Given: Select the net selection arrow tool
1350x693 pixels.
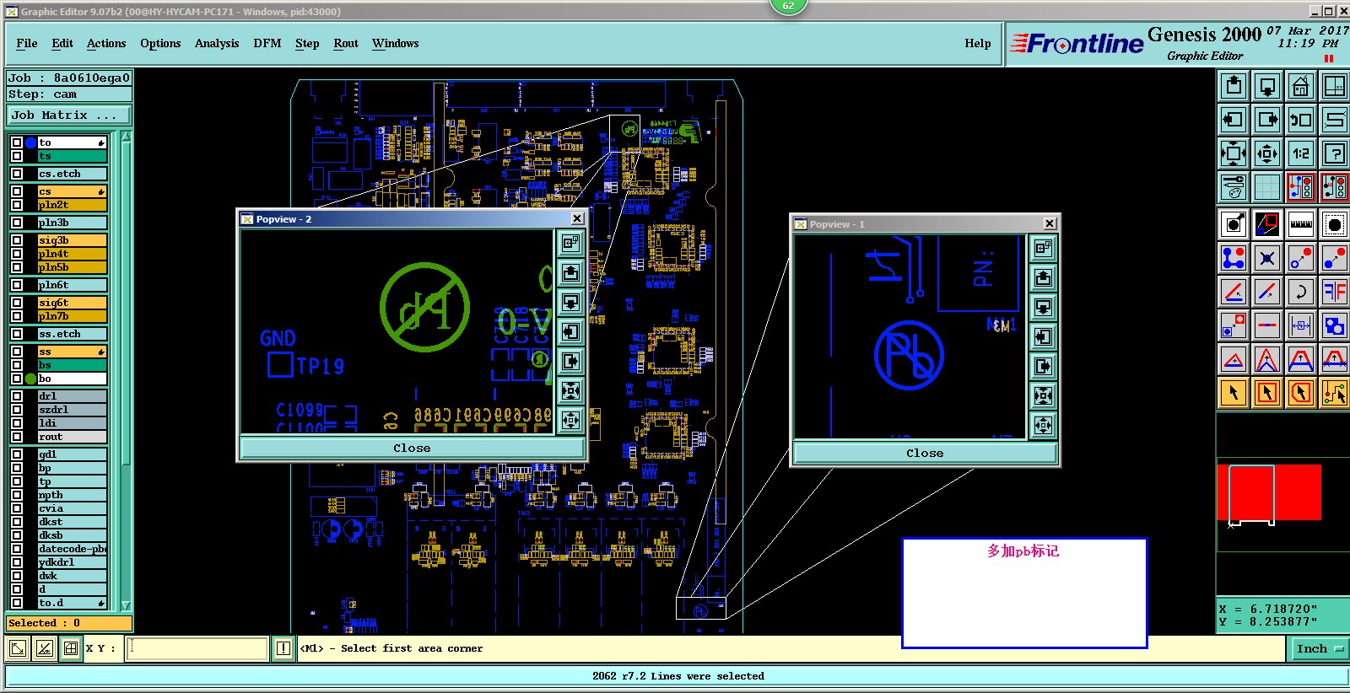Looking at the screenshot, I should click(1335, 393).
